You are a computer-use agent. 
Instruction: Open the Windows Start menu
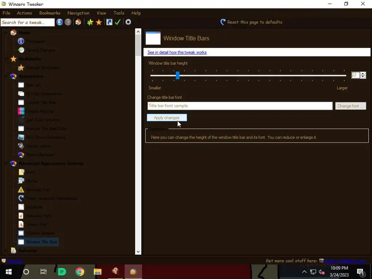pyautogui.click(x=9, y=272)
